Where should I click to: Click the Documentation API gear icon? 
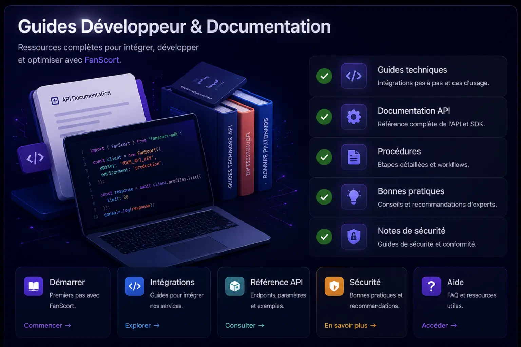(x=353, y=117)
